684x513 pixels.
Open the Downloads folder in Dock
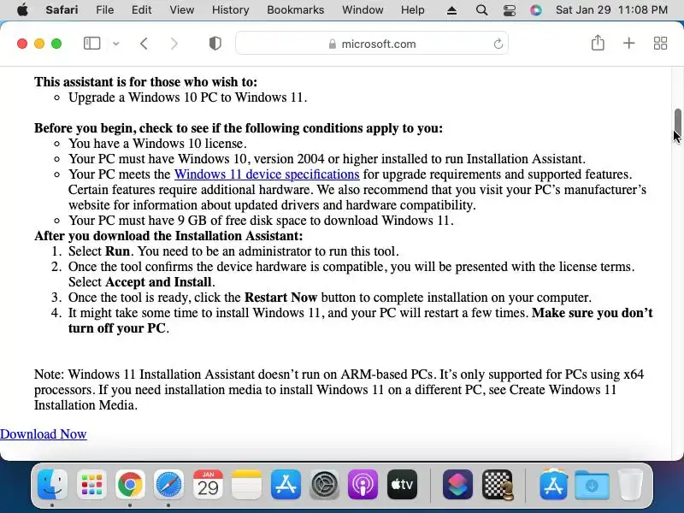pos(592,484)
